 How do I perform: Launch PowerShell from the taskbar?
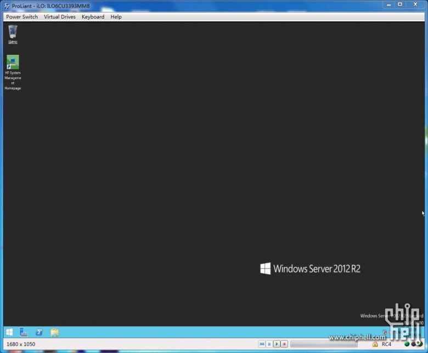(39, 332)
